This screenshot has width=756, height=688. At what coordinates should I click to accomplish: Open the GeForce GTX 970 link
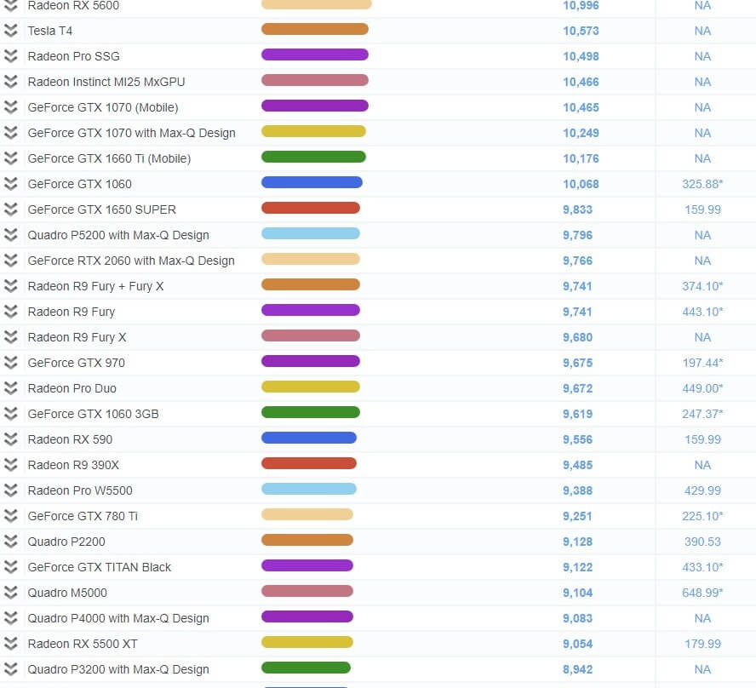coord(76,363)
